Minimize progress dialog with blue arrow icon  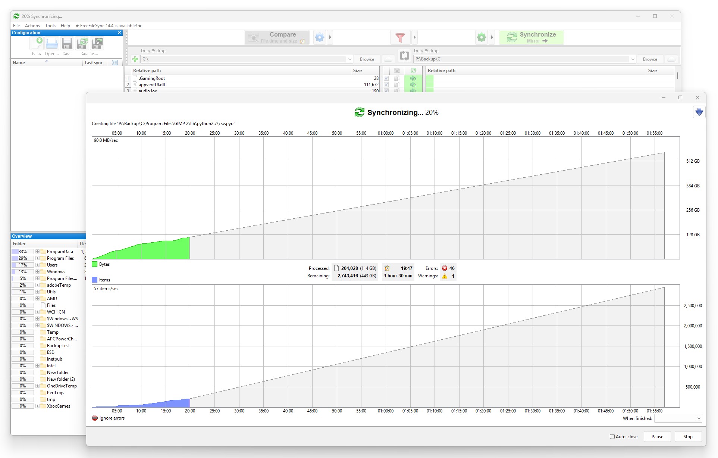[x=699, y=112]
